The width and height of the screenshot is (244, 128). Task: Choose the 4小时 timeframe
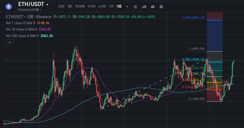[x=102, y=6]
